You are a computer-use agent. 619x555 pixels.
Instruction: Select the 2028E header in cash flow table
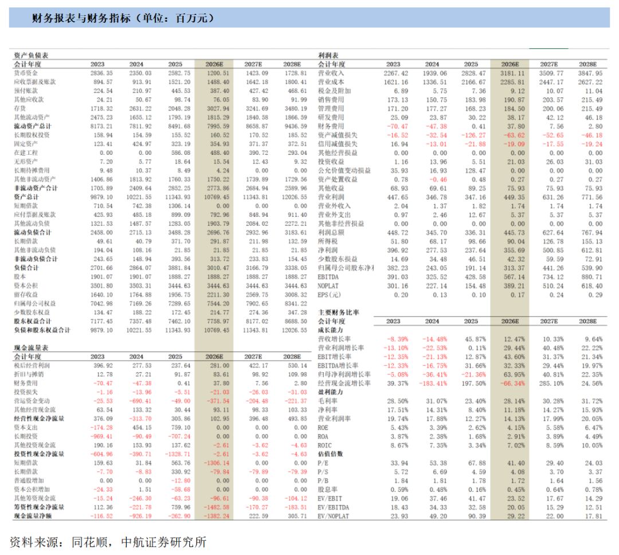click(292, 356)
